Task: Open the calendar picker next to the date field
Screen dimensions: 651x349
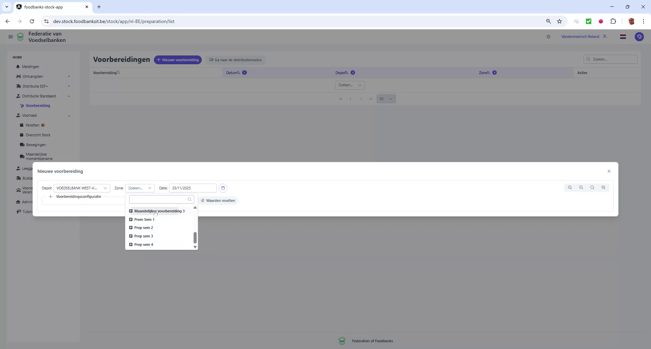Action: click(223, 188)
